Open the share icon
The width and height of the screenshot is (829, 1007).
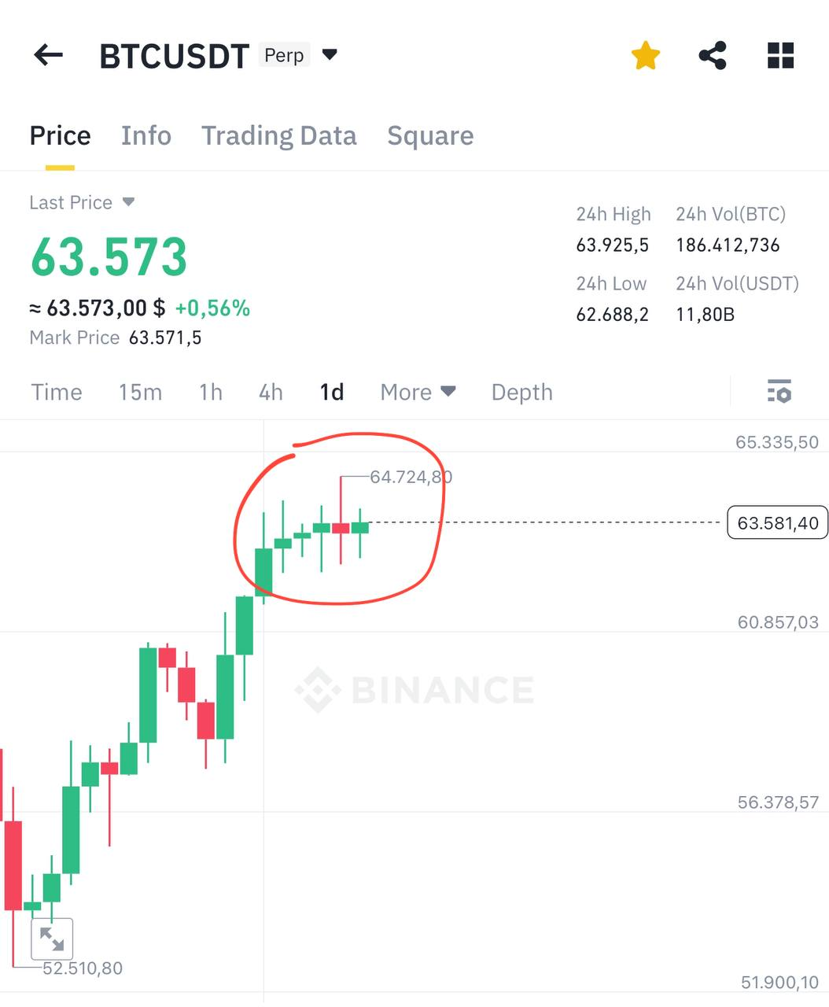tap(713, 56)
